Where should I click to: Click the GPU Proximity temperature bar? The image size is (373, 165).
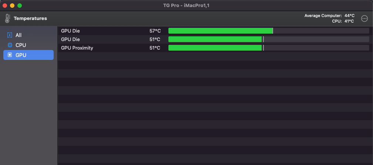(269, 48)
